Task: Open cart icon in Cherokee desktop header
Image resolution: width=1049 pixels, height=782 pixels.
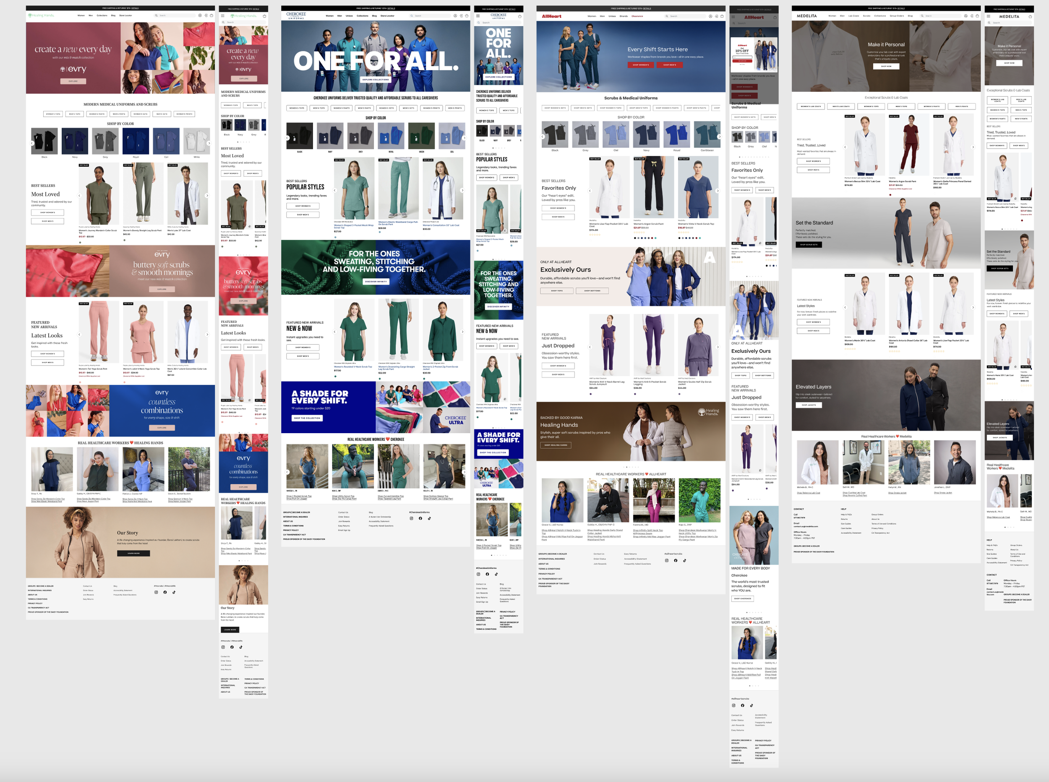Action: coord(467,16)
